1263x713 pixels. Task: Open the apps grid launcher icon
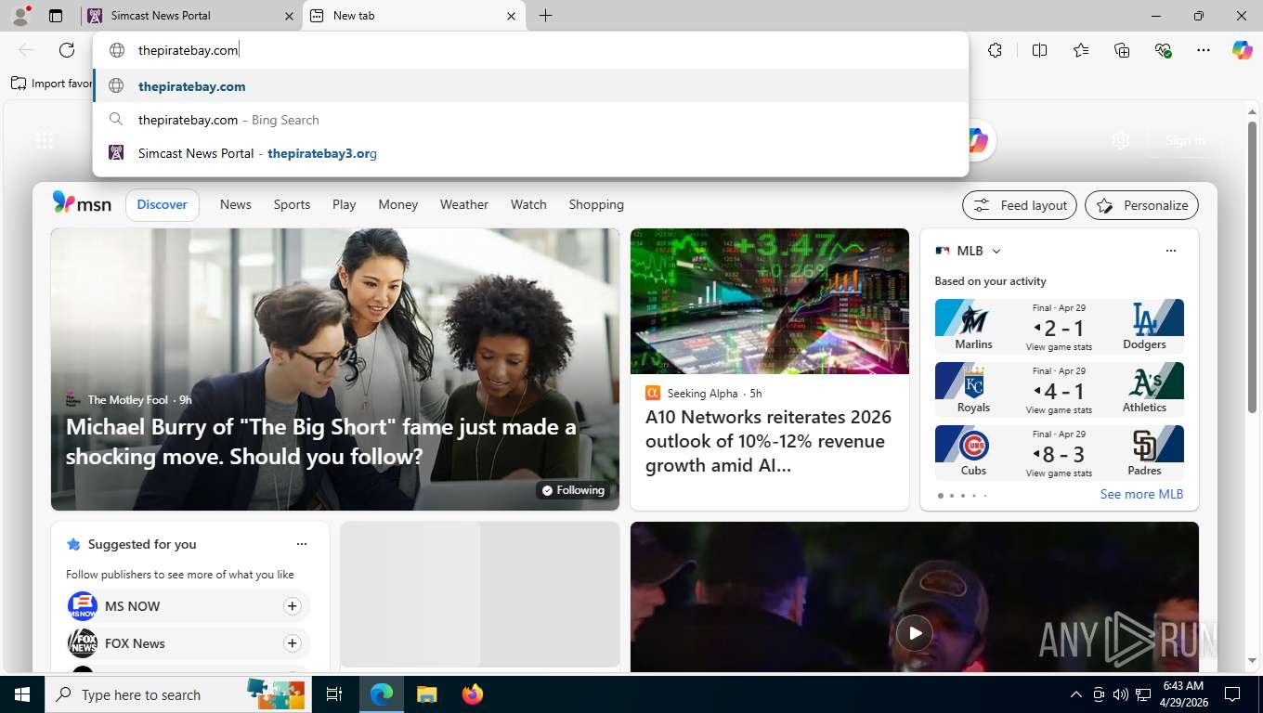[x=45, y=140]
